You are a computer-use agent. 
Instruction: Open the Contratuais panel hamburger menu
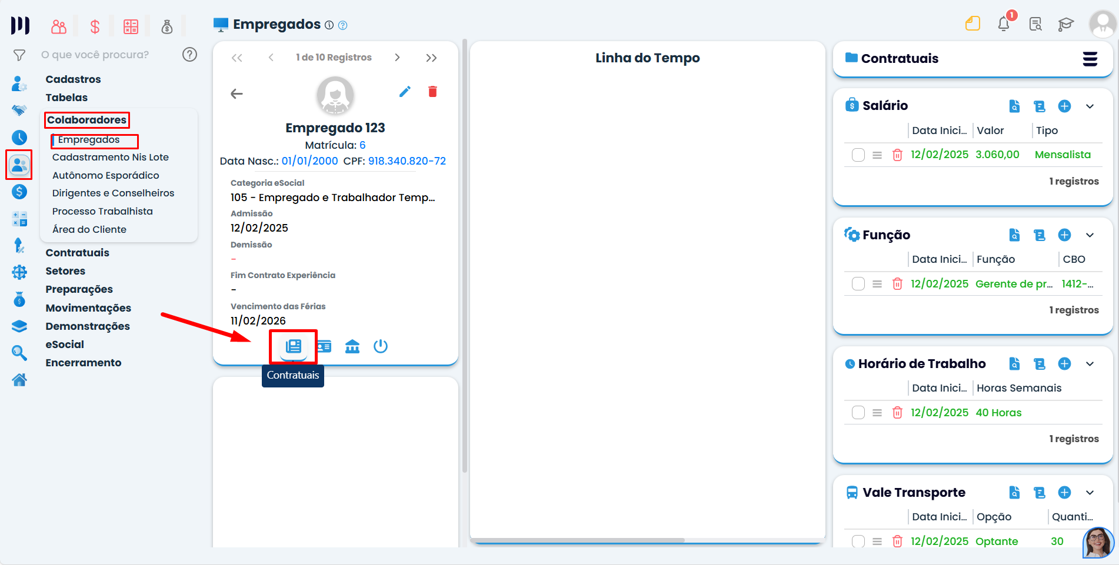click(x=1090, y=59)
